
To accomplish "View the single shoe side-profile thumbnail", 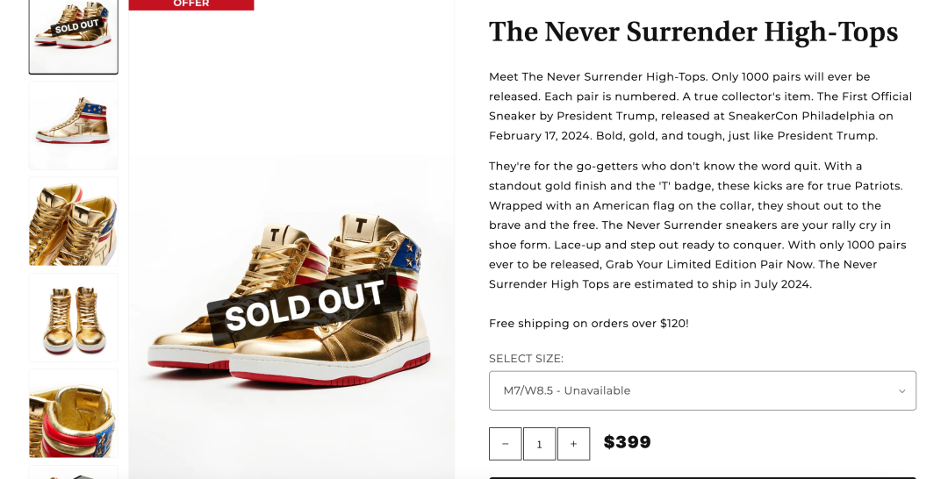I will 74,125.
